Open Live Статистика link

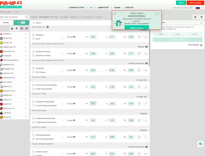[x=86, y=17]
